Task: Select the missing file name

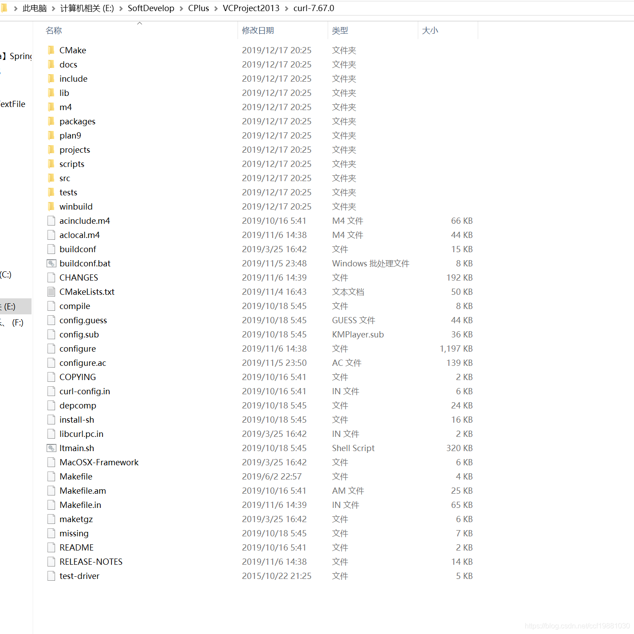Action: [74, 533]
